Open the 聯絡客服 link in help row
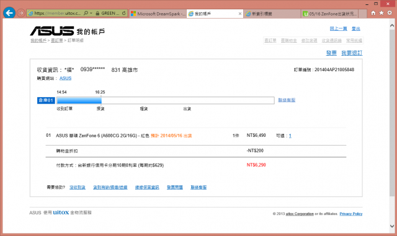Image resolution: width=397 pixels, height=236 pixels. click(198, 188)
